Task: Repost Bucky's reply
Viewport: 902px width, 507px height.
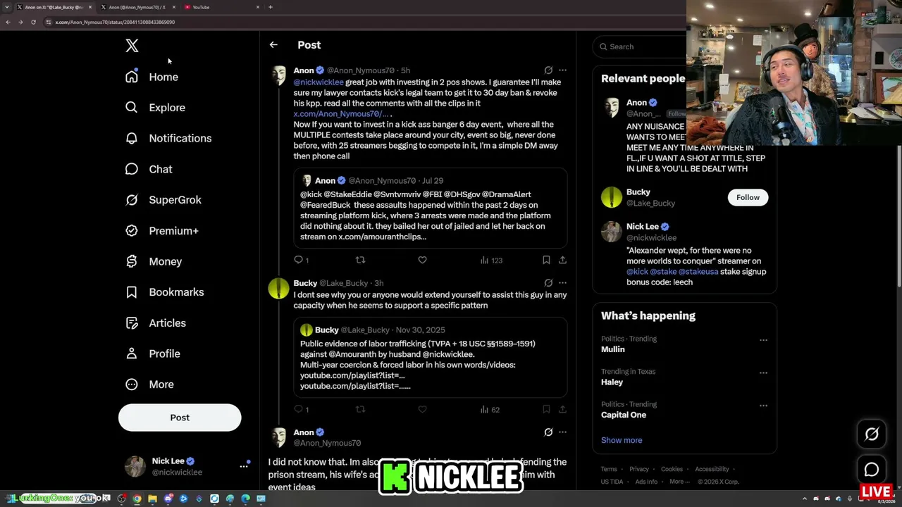Action: tap(360, 409)
